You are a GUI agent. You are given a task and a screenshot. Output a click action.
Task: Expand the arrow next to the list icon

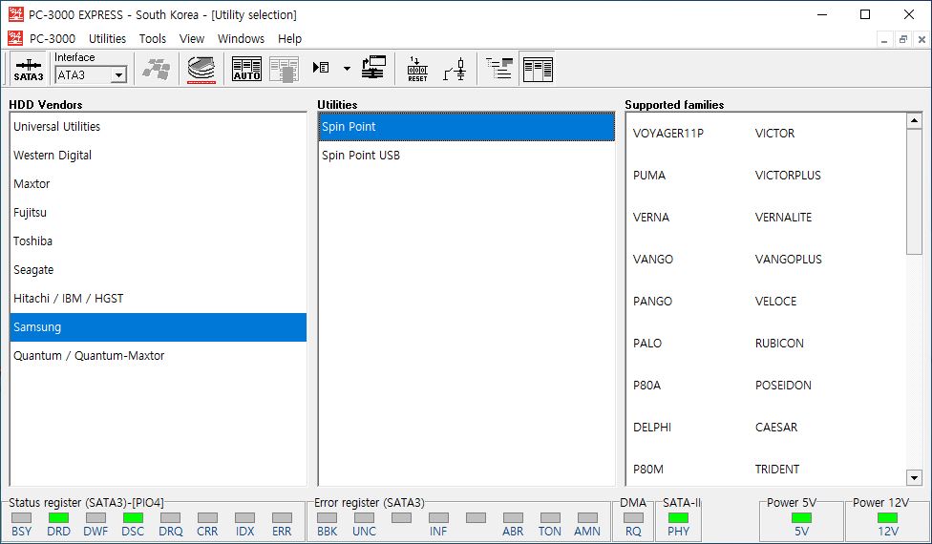click(x=347, y=69)
